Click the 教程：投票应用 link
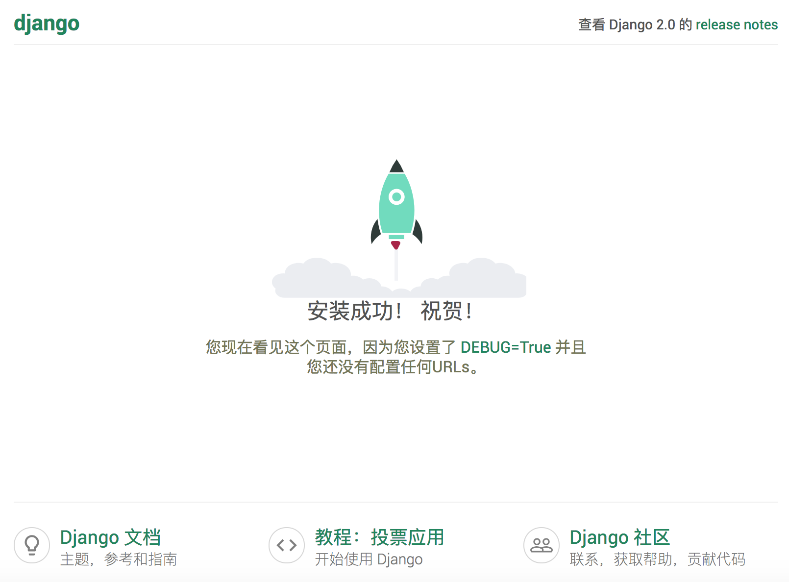This screenshot has width=789, height=582. [x=380, y=537]
